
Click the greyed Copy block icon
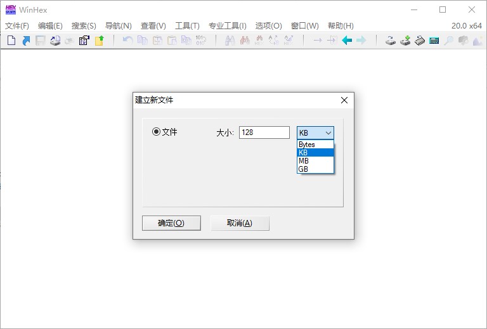(142, 41)
